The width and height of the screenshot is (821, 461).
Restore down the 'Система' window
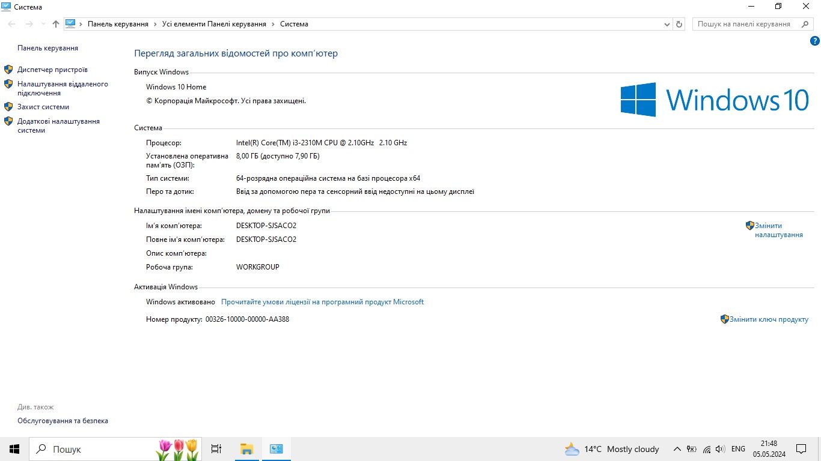(x=778, y=7)
